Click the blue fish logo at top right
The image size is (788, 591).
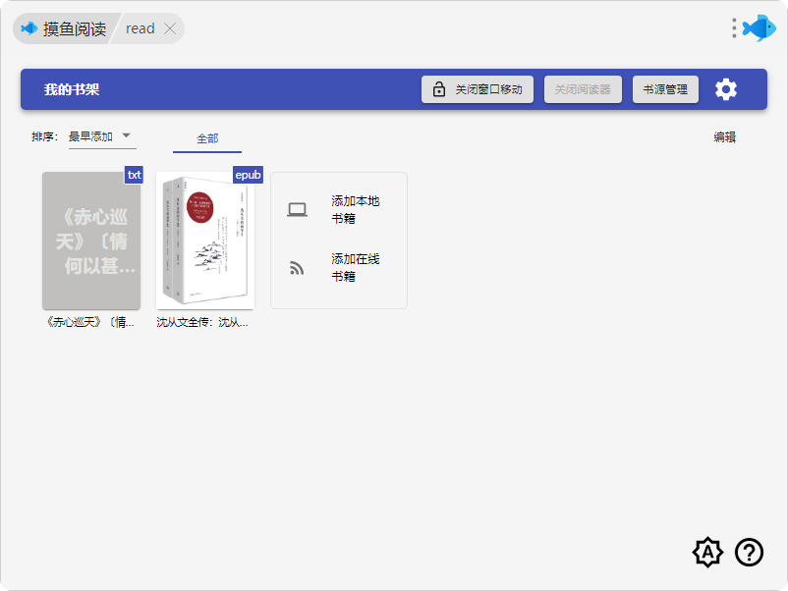[x=760, y=28]
